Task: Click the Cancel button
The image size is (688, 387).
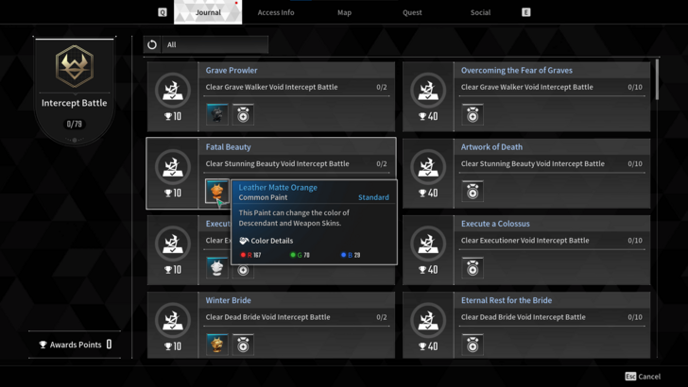Action: coord(643,377)
